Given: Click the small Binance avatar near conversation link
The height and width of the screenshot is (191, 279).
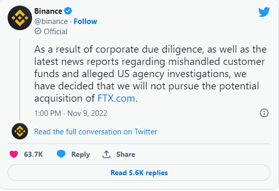Looking at the screenshot, I should pos(20,131).
